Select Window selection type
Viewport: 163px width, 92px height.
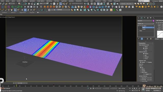click(141, 62)
